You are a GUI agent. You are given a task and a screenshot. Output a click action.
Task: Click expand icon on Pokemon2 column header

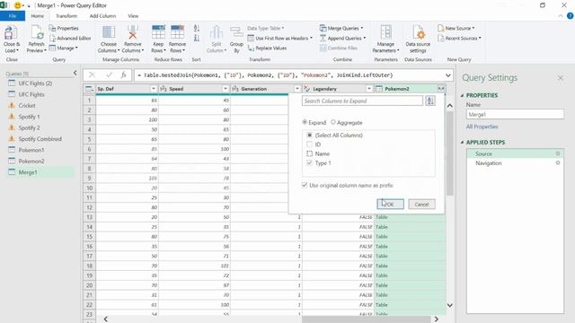[x=441, y=89]
